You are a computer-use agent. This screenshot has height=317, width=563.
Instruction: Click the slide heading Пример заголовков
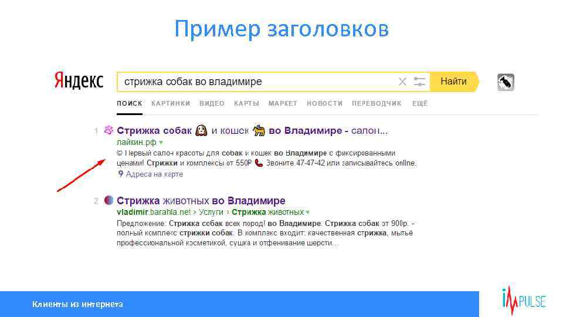[x=281, y=29]
